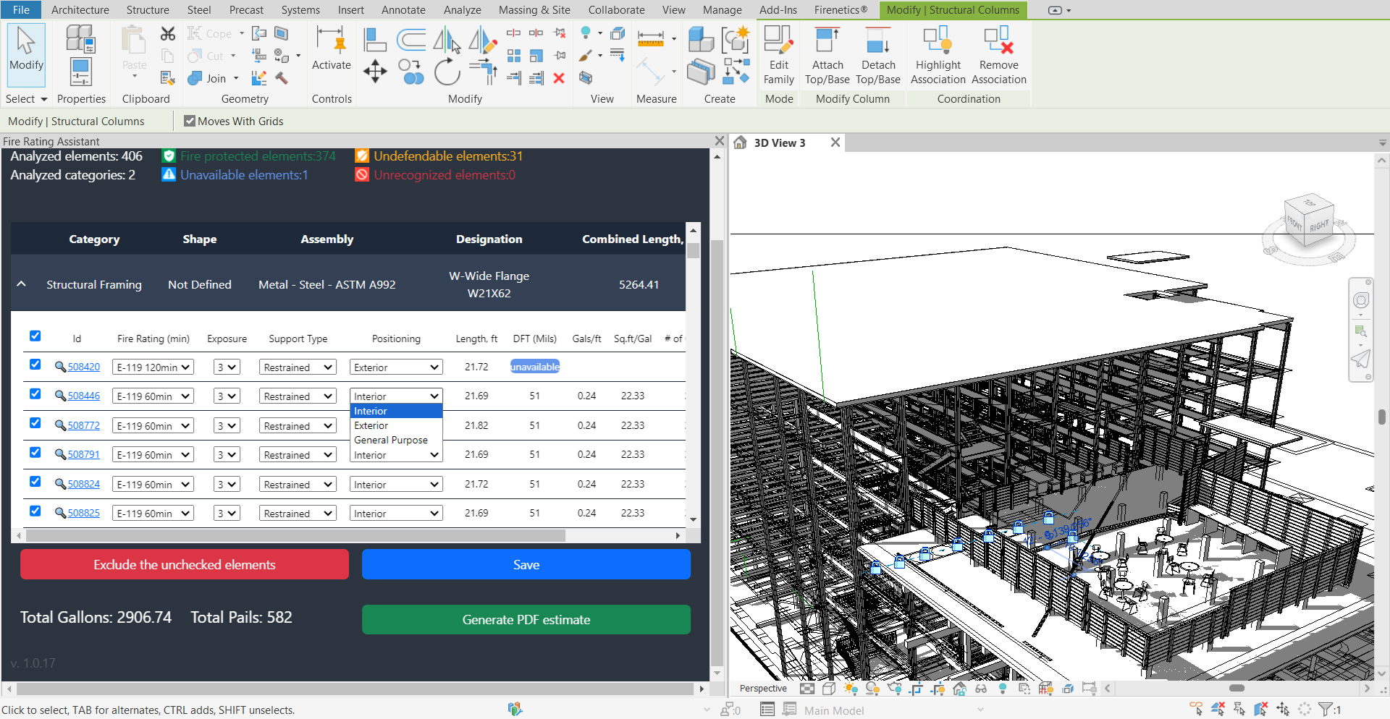The height and width of the screenshot is (719, 1390).
Task: Uncheck the checkbox for element 508420
Action: point(35,365)
